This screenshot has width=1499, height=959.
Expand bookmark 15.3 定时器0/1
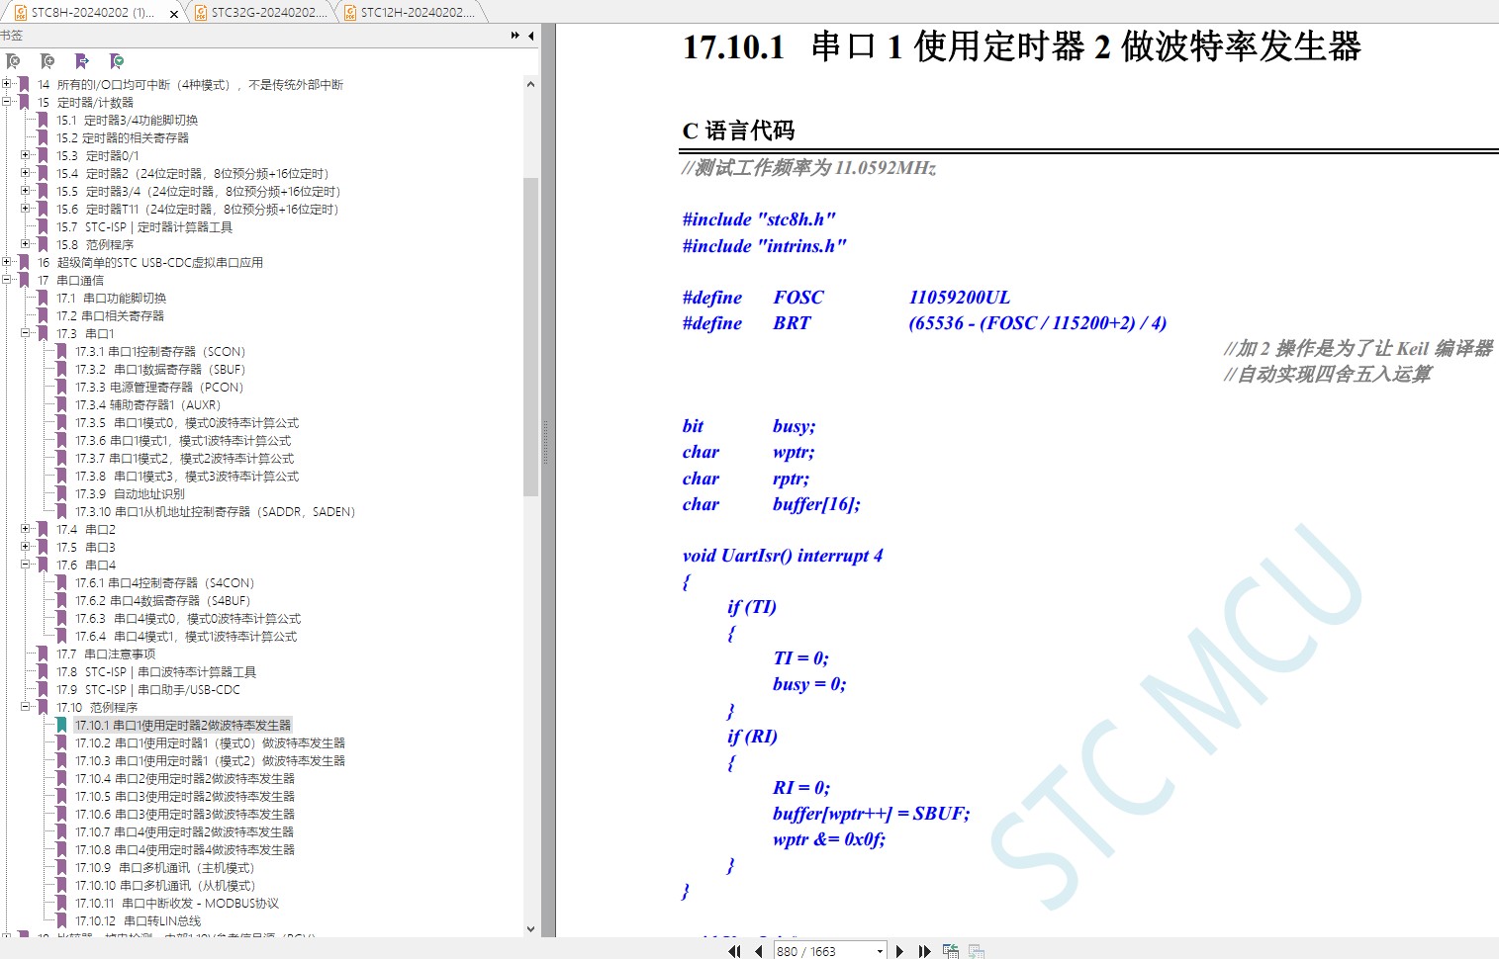tap(26, 155)
